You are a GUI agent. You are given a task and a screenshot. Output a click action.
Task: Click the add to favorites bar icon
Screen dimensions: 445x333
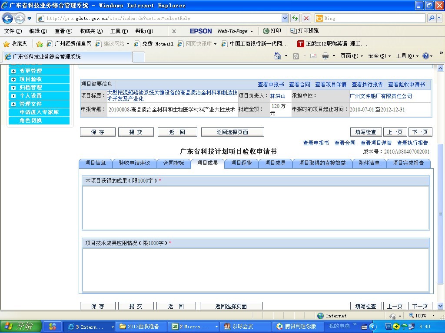[x=40, y=44]
